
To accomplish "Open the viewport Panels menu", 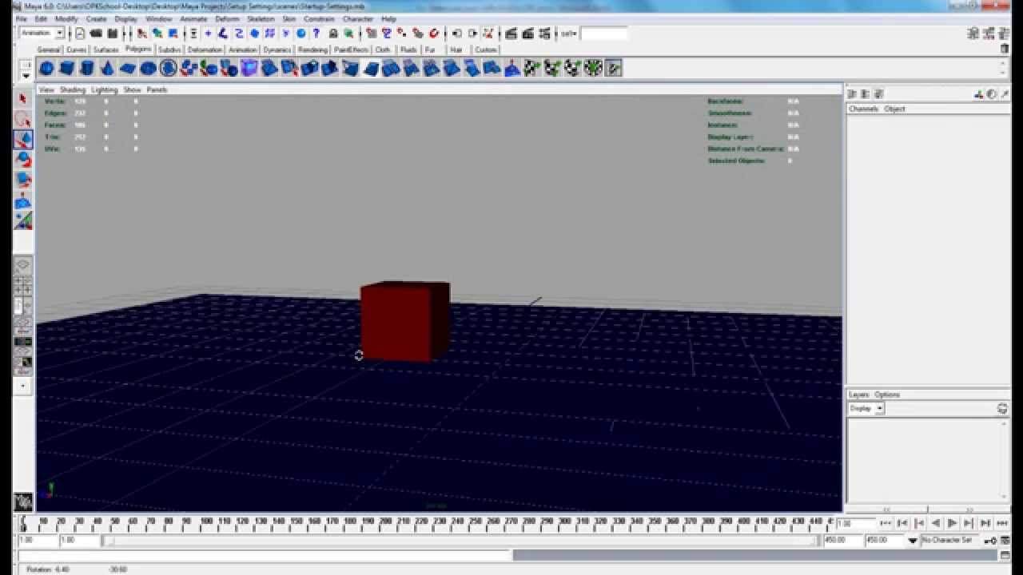I will pyautogui.click(x=157, y=89).
